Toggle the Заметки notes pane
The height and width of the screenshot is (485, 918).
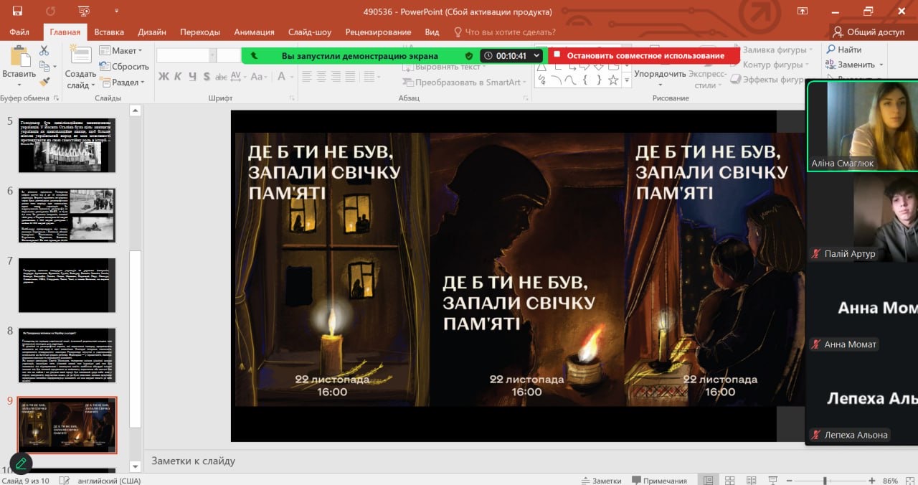(602, 481)
